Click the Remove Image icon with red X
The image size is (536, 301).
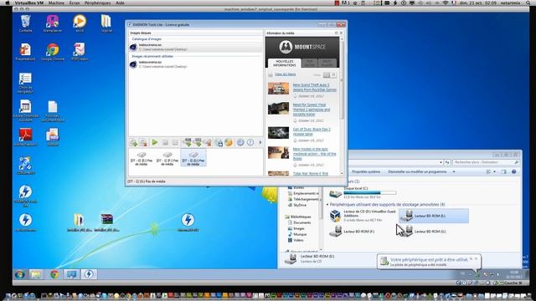pos(143,143)
